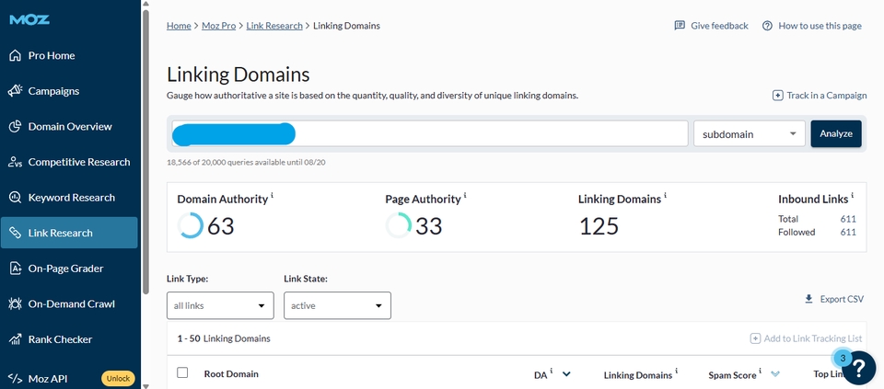Click the Unlock badge for Moz API
The image size is (884, 389).
coord(118,379)
